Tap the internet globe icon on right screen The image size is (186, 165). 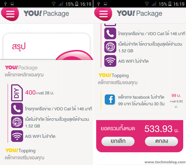pyautogui.click(x=110, y=47)
